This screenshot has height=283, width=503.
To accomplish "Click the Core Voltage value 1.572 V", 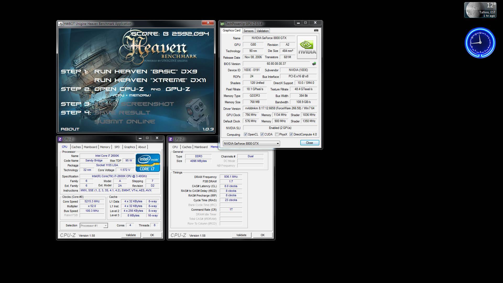I will [x=125, y=170].
